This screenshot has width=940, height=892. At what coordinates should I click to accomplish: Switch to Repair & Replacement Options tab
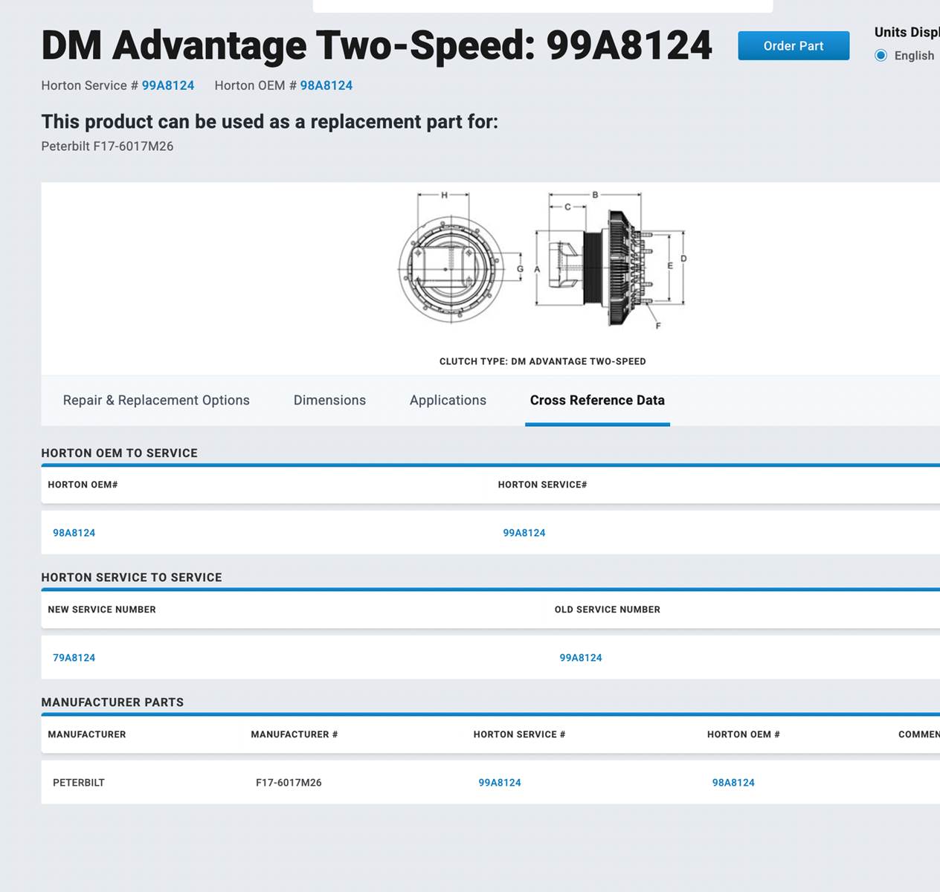(156, 400)
